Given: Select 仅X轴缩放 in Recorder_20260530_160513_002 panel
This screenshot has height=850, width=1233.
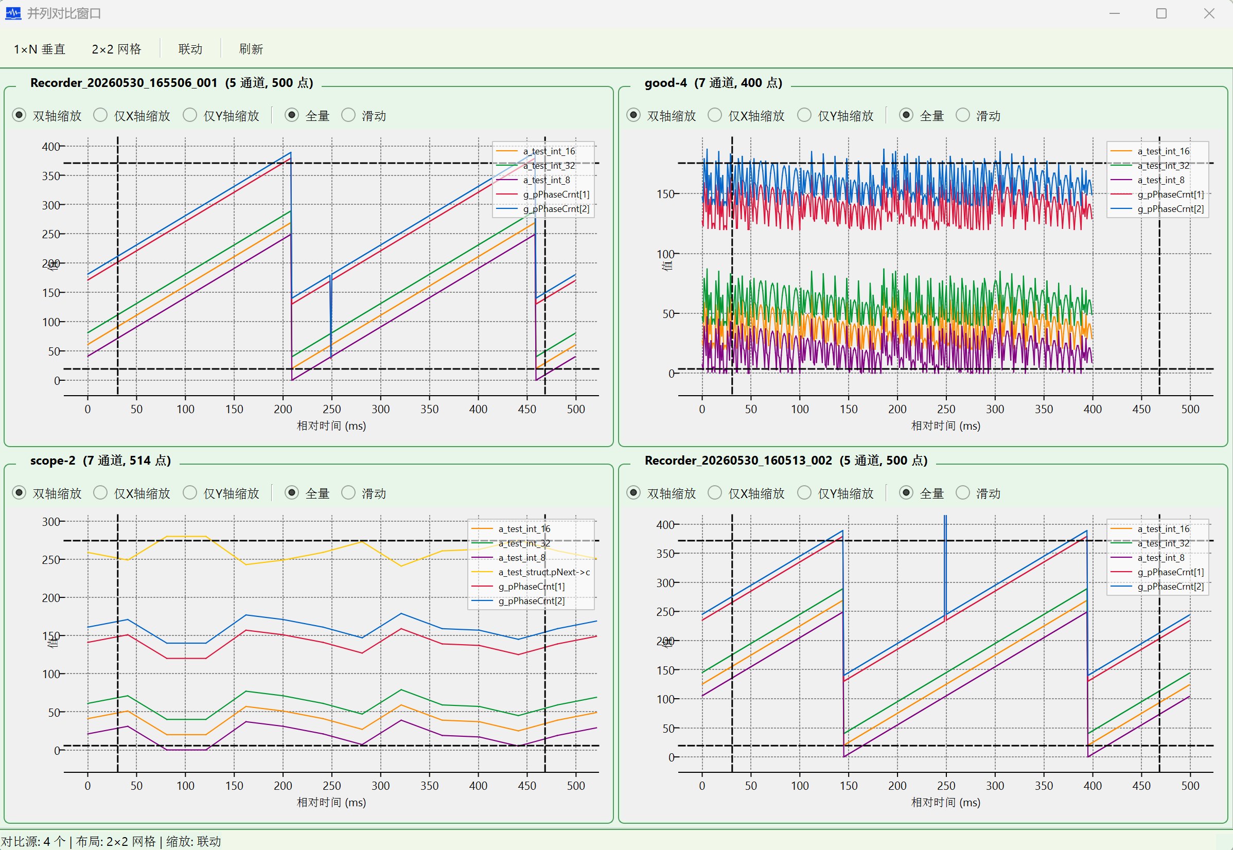Looking at the screenshot, I should [746, 493].
